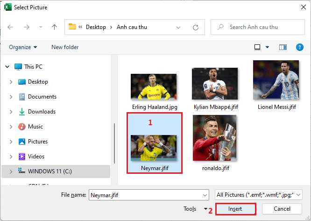Image resolution: width=311 pixels, height=221 pixels.
Task: Click the ronaldo.jfif file name
Action: 216,168
